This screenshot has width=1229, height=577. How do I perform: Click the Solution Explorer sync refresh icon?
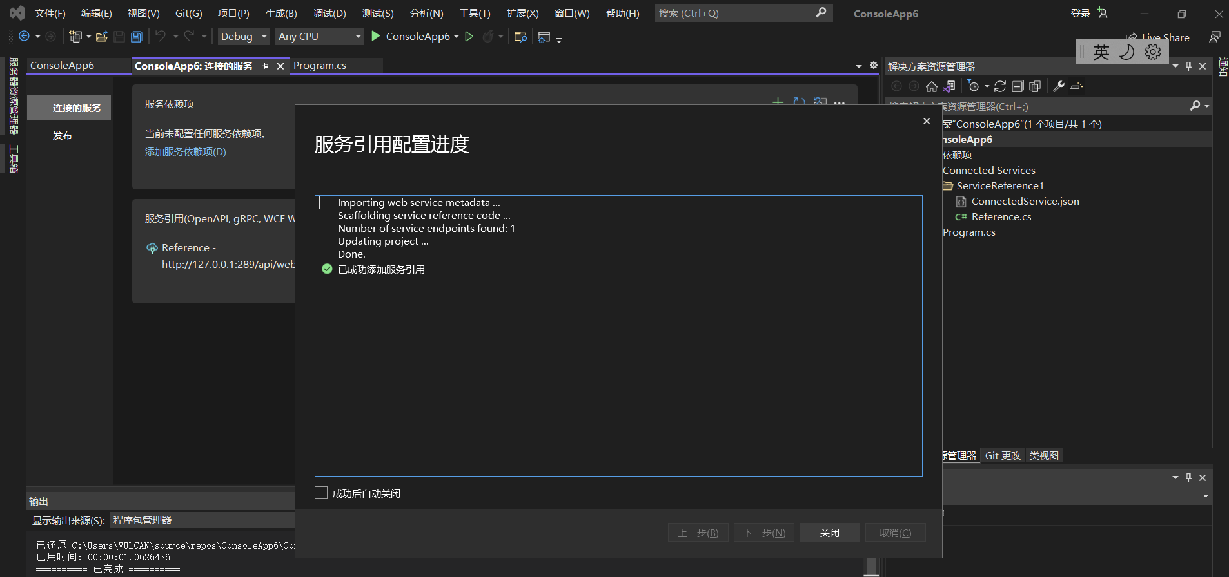tap(1000, 86)
